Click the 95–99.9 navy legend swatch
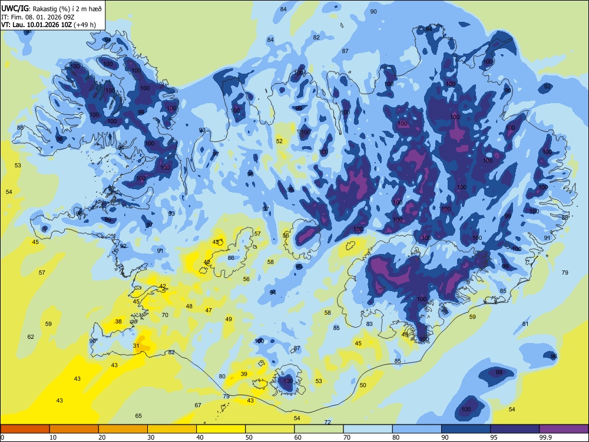Viewport: 589px width, 442px height. pos(515,429)
